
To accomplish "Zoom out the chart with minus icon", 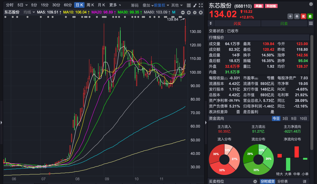I will click(183, 13).
